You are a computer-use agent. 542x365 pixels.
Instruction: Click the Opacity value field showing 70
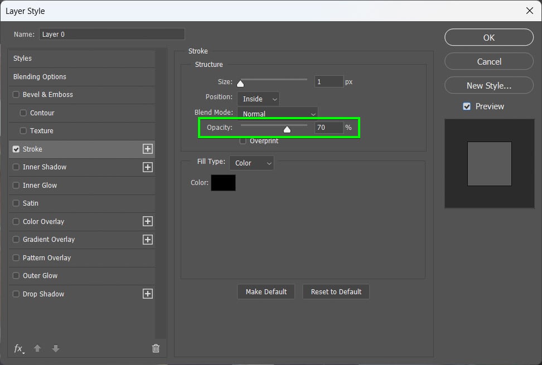329,128
